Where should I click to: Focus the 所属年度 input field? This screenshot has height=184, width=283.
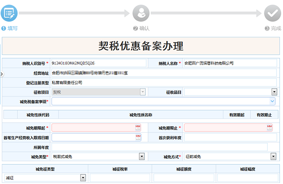click(x=159, y=147)
